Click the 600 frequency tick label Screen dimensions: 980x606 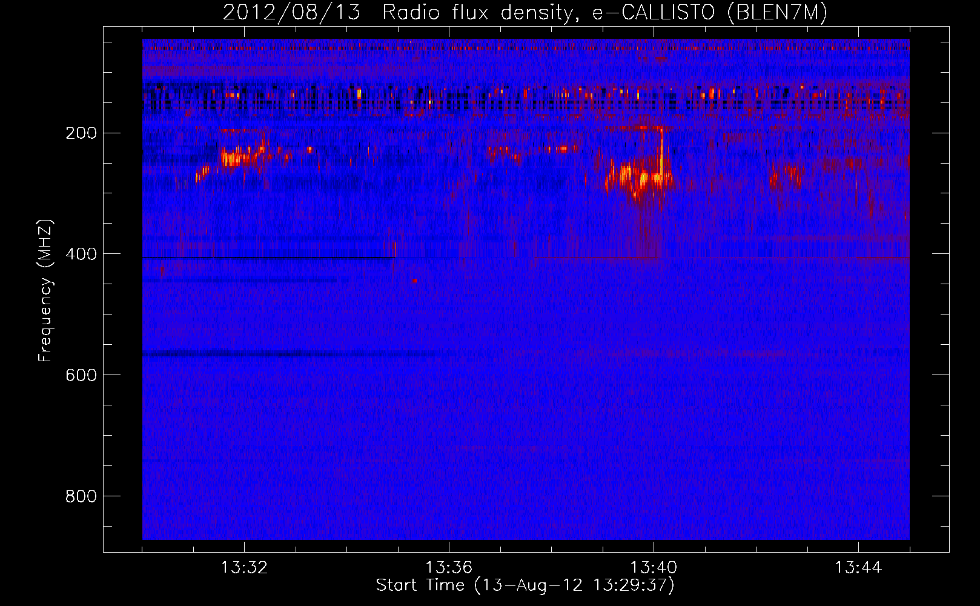(81, 375)
